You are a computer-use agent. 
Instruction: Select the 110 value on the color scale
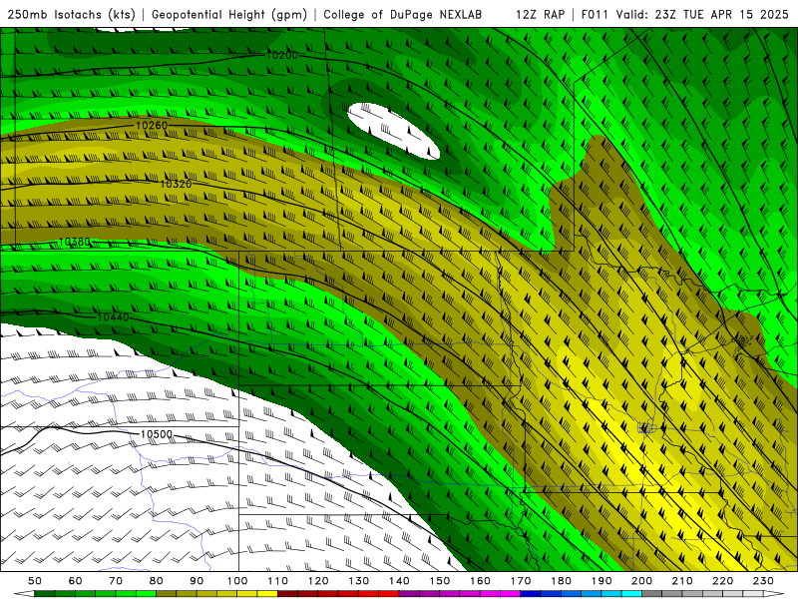pos(277,581)
